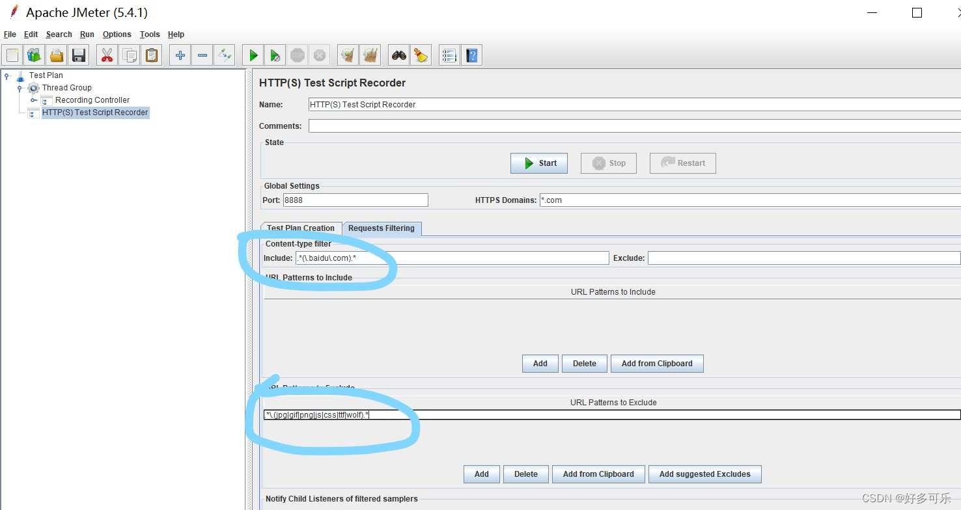This screenshot has width=961, height=510.
Task: Open the Tools menu
Action: 150,34
